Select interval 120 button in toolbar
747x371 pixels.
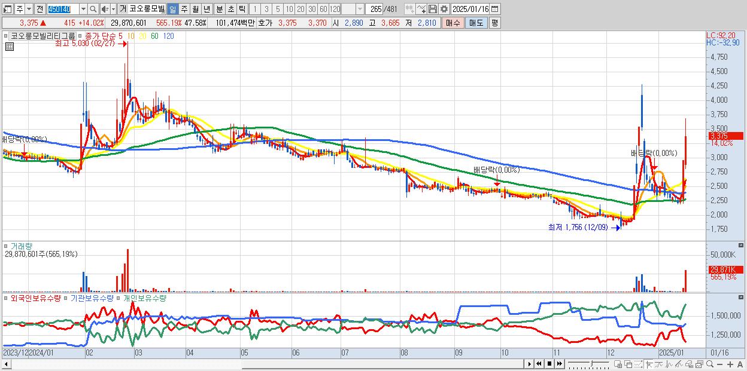(x=335, y=9)
